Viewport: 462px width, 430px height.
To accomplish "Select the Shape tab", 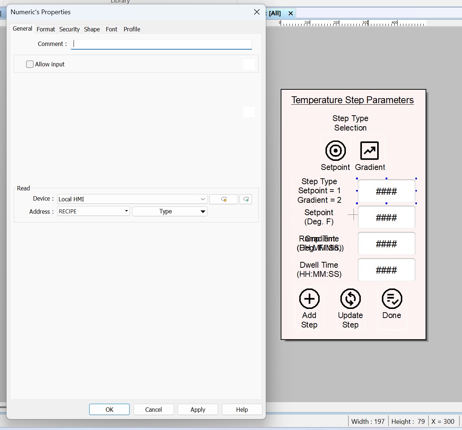I will pyautogui.click(x=92, y=29).
